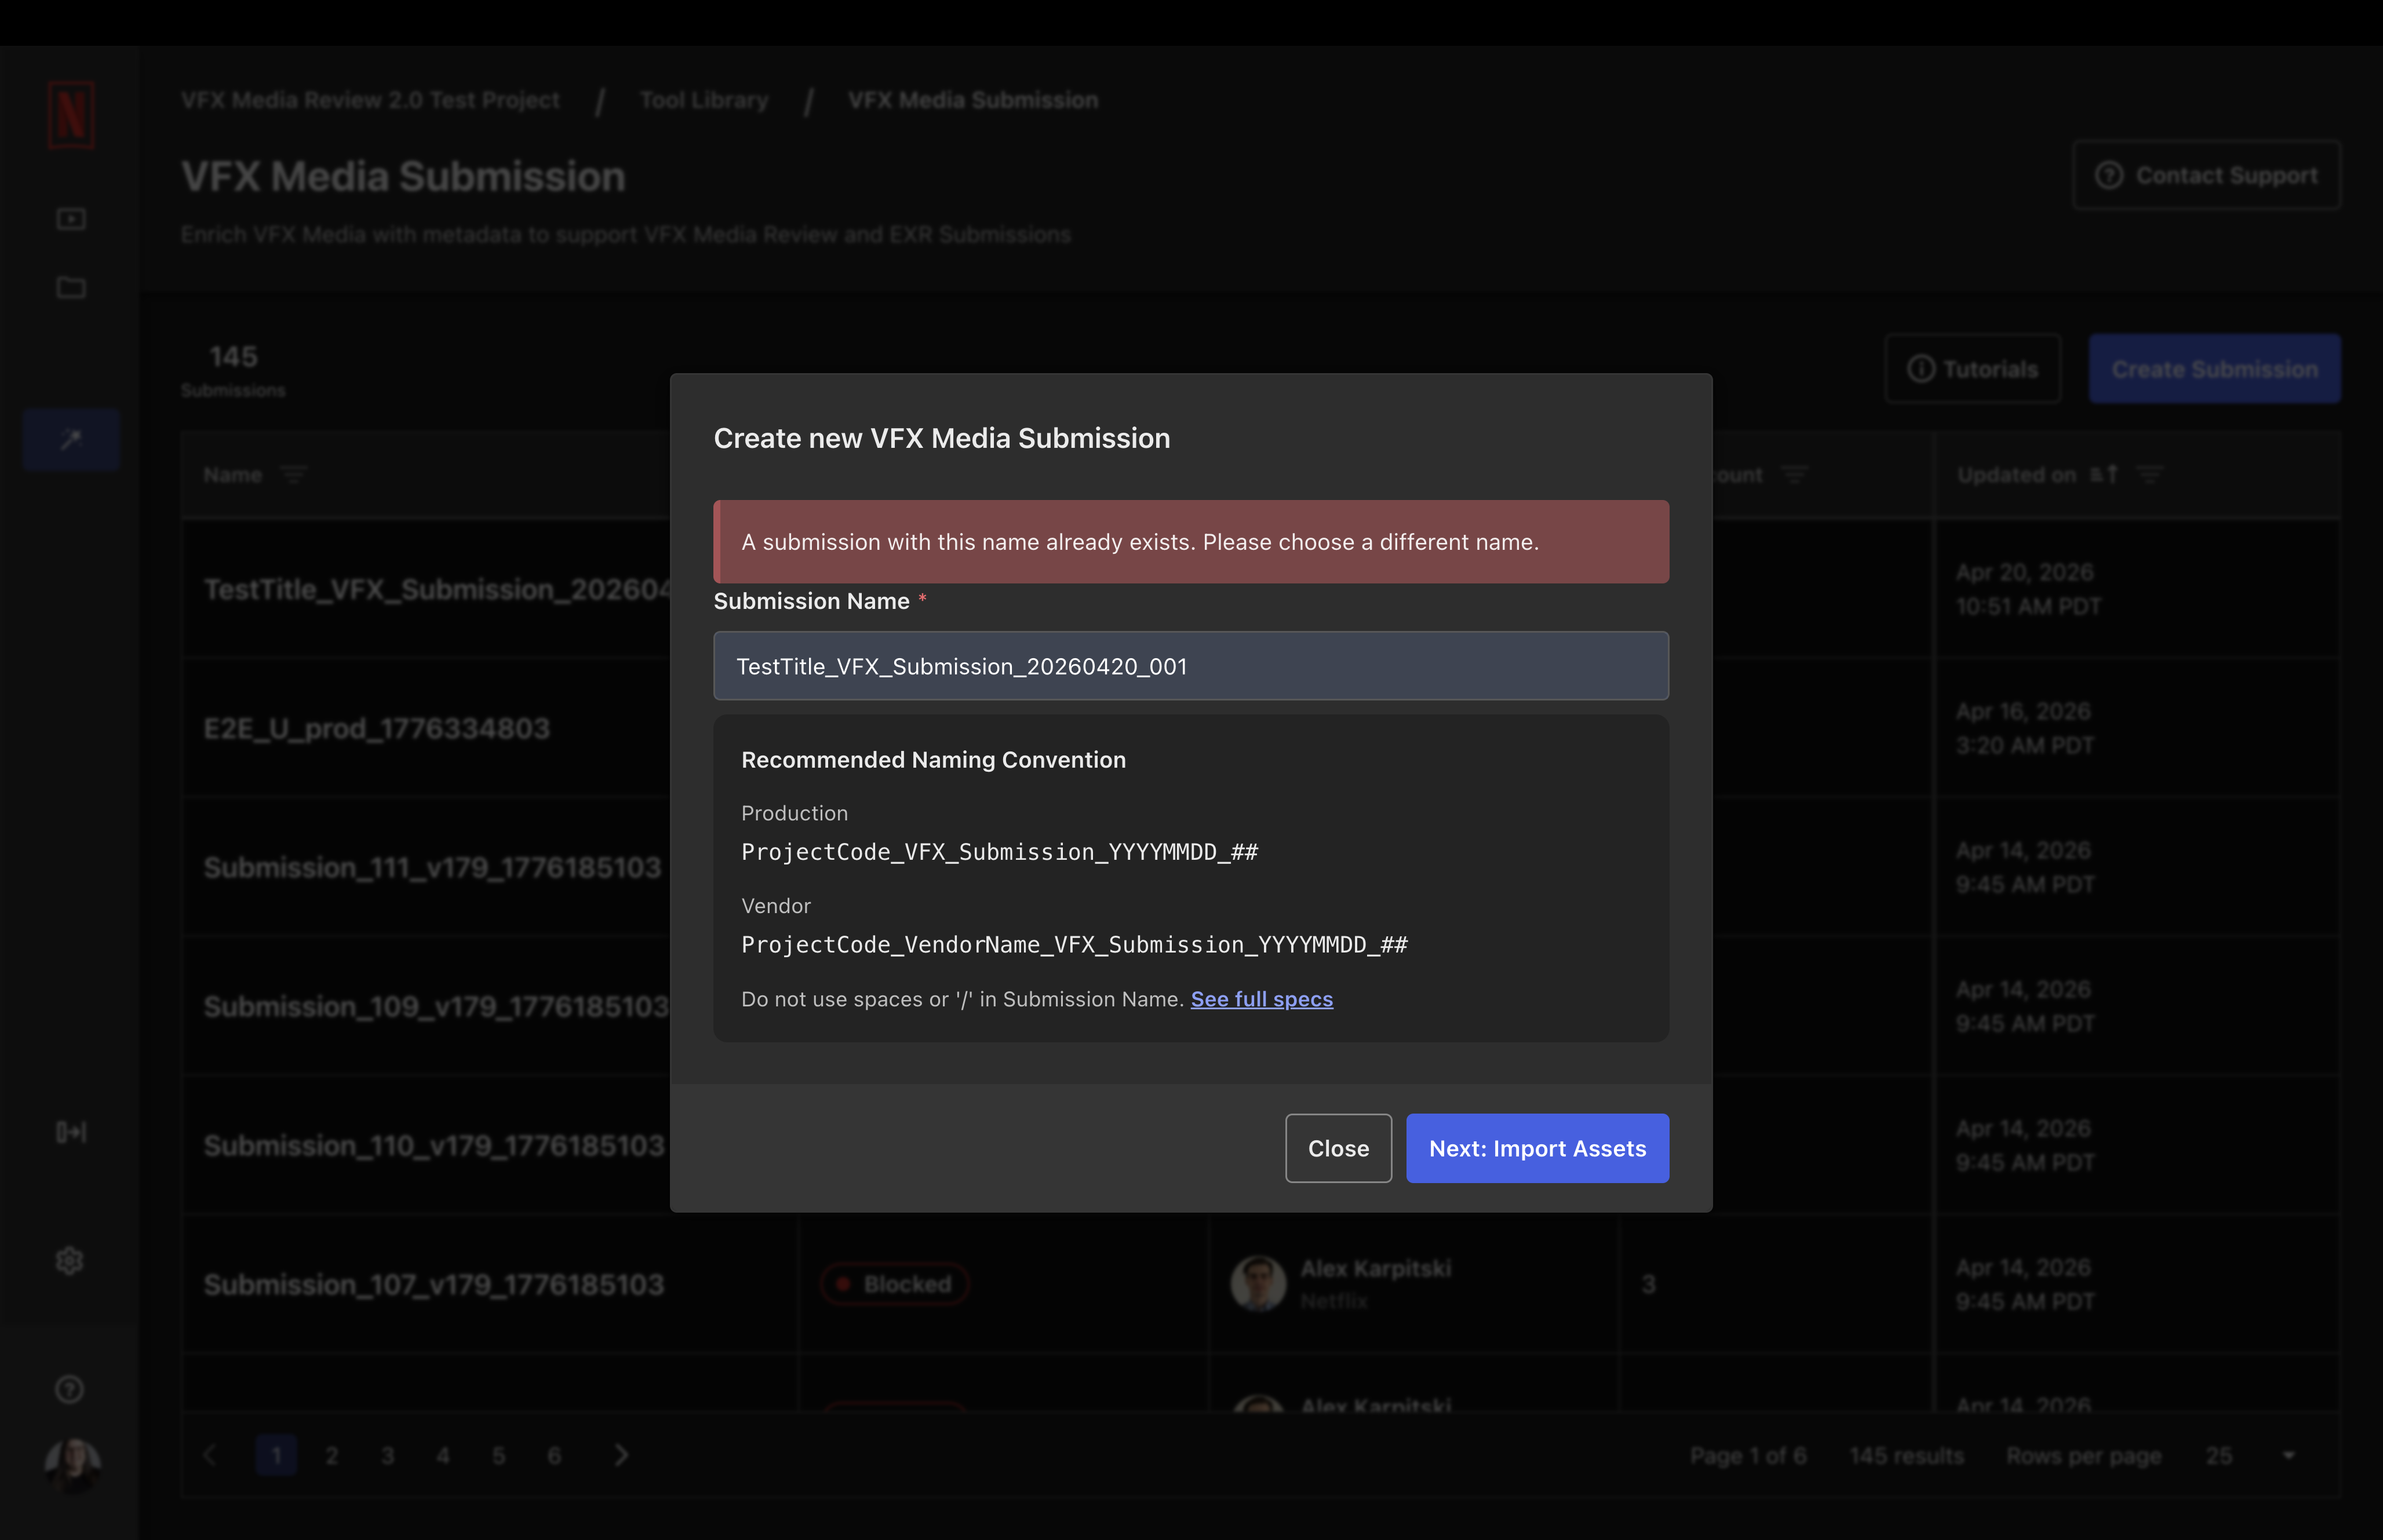The width and height of the screenshot is (2383, 1540).
Task: Open the See full specs link
Action: 1262,999
